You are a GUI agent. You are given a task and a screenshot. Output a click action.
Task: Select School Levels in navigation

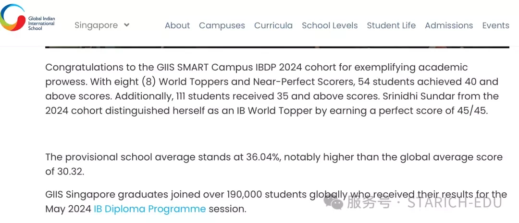[330, 25]
